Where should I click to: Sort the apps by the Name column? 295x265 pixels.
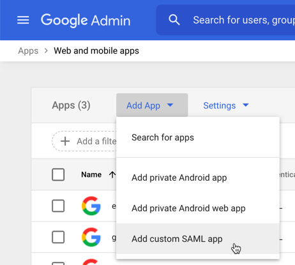coord(91,174)
